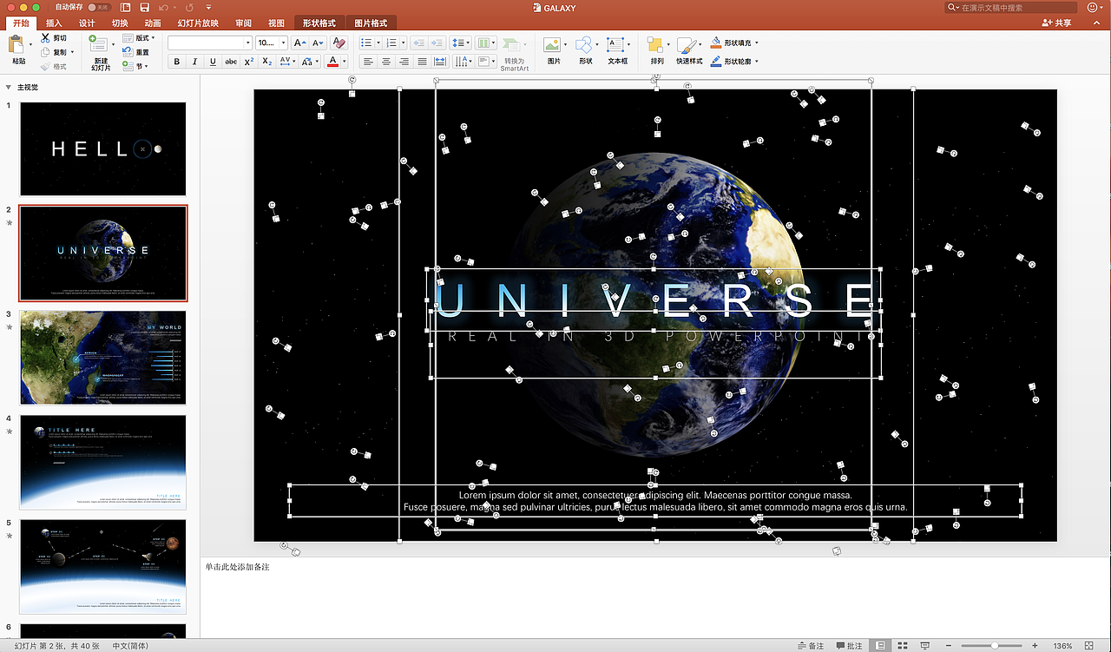The width and height of the screenshot is (1111, 652).
Task: Open the Slide Show (幻灯片放映) tab
Action: click(x=198, y=23)
